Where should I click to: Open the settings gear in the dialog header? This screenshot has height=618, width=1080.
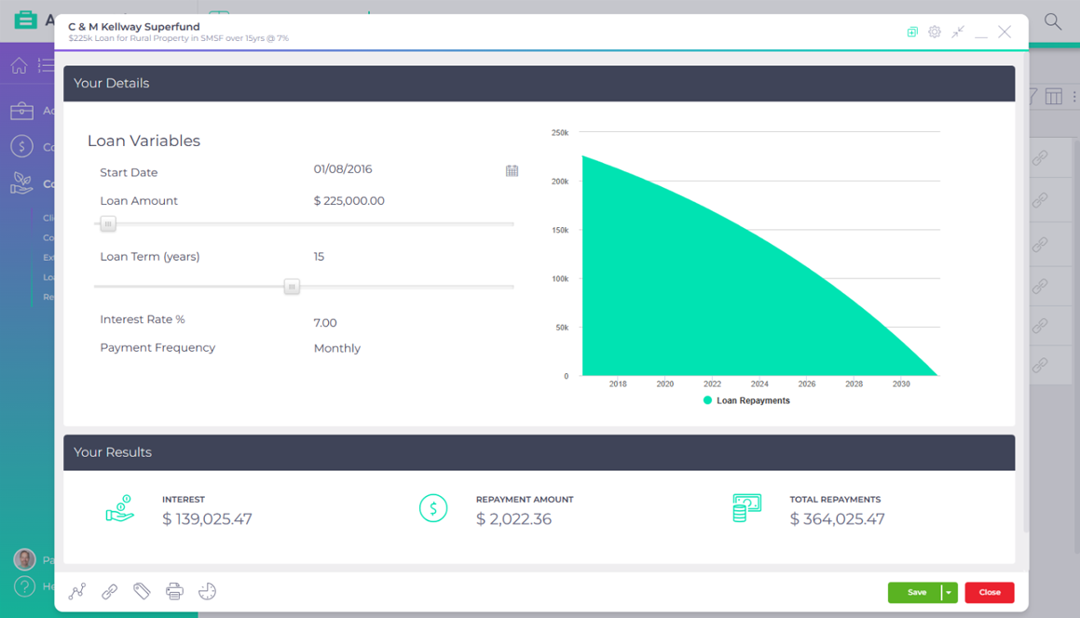coord(935,32)
